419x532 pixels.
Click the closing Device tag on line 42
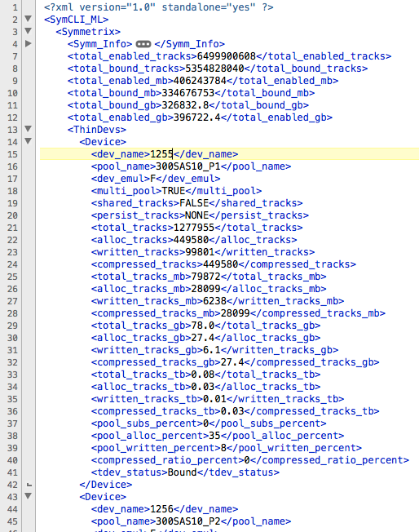tap(105, 484)
